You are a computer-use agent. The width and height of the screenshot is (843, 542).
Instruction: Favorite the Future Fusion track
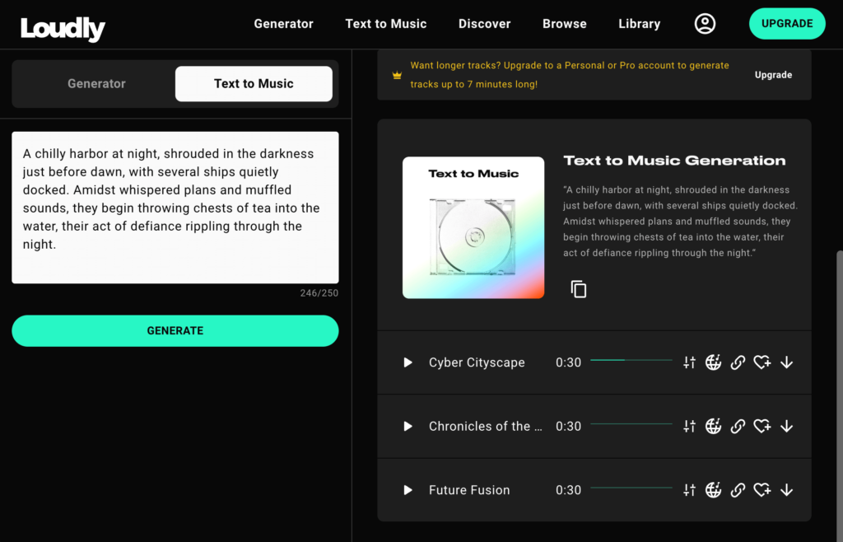click(x=762, y=489)
